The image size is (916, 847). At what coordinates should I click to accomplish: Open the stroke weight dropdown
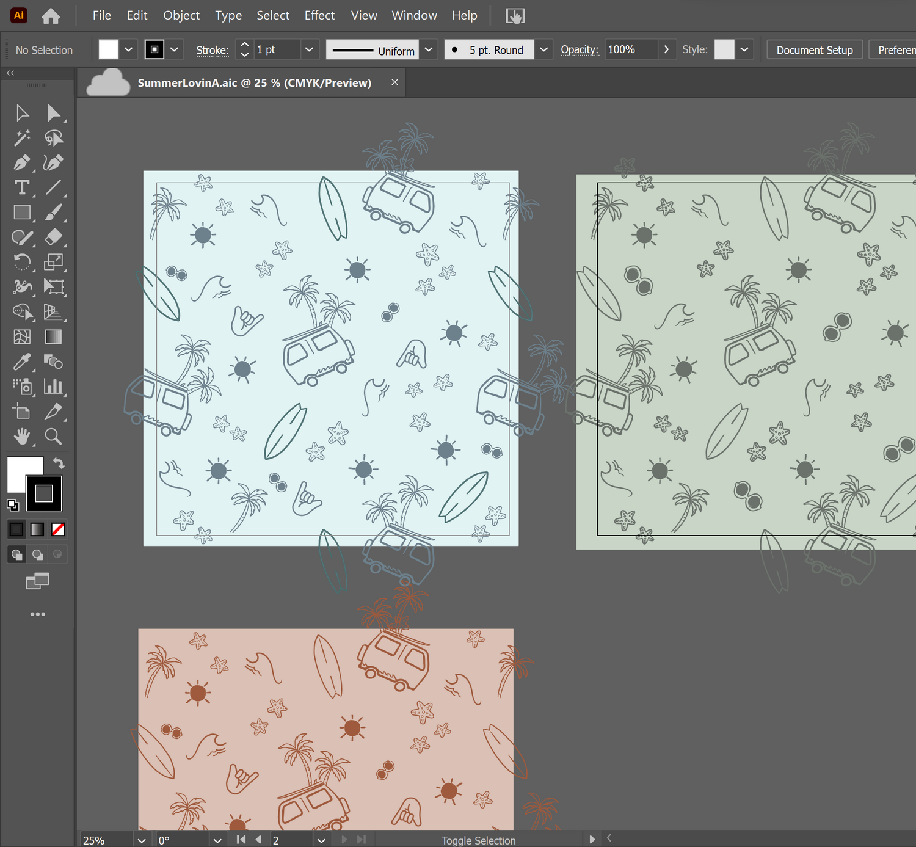[x=309, y=49]
